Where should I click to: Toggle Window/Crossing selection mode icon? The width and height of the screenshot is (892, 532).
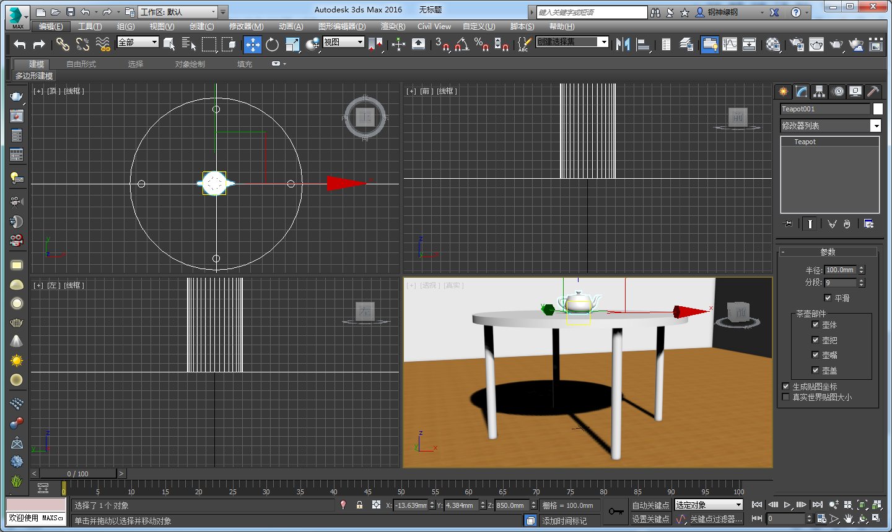[229, 44]
